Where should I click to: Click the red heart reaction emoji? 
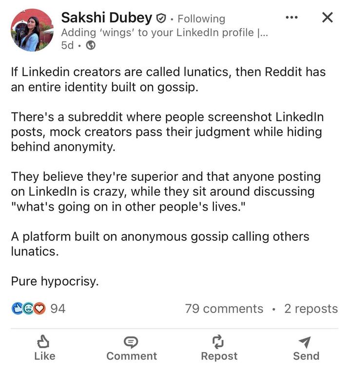point(39,309)
